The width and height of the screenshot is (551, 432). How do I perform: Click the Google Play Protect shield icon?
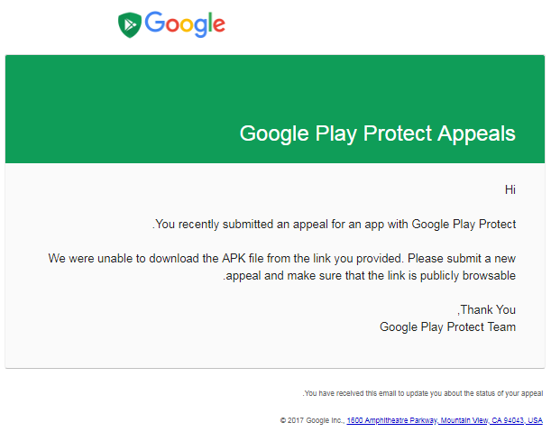[129, 25]
